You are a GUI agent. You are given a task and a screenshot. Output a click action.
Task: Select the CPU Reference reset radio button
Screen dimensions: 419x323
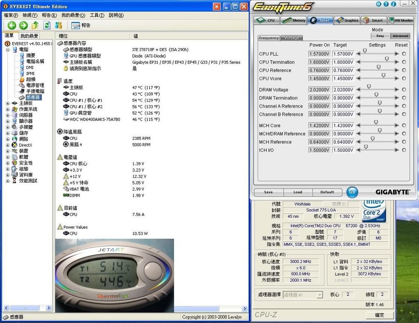point(404,70)
